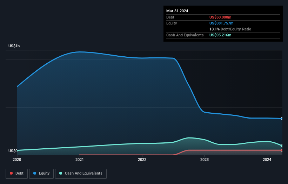Click the US$95.216m cash value
Image resolution: width=288 pixels, height=184 pixels.
(220, 35)
